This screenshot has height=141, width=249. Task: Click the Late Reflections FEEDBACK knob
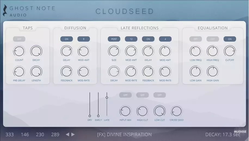(x=148, y=72)
